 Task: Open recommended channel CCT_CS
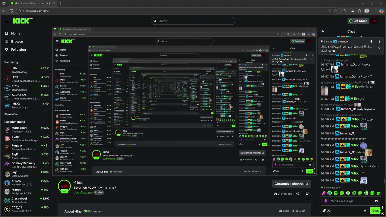[26, 209]
